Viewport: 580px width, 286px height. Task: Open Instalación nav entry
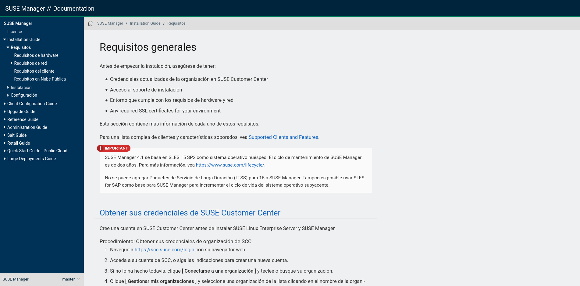tap(21, 88)
